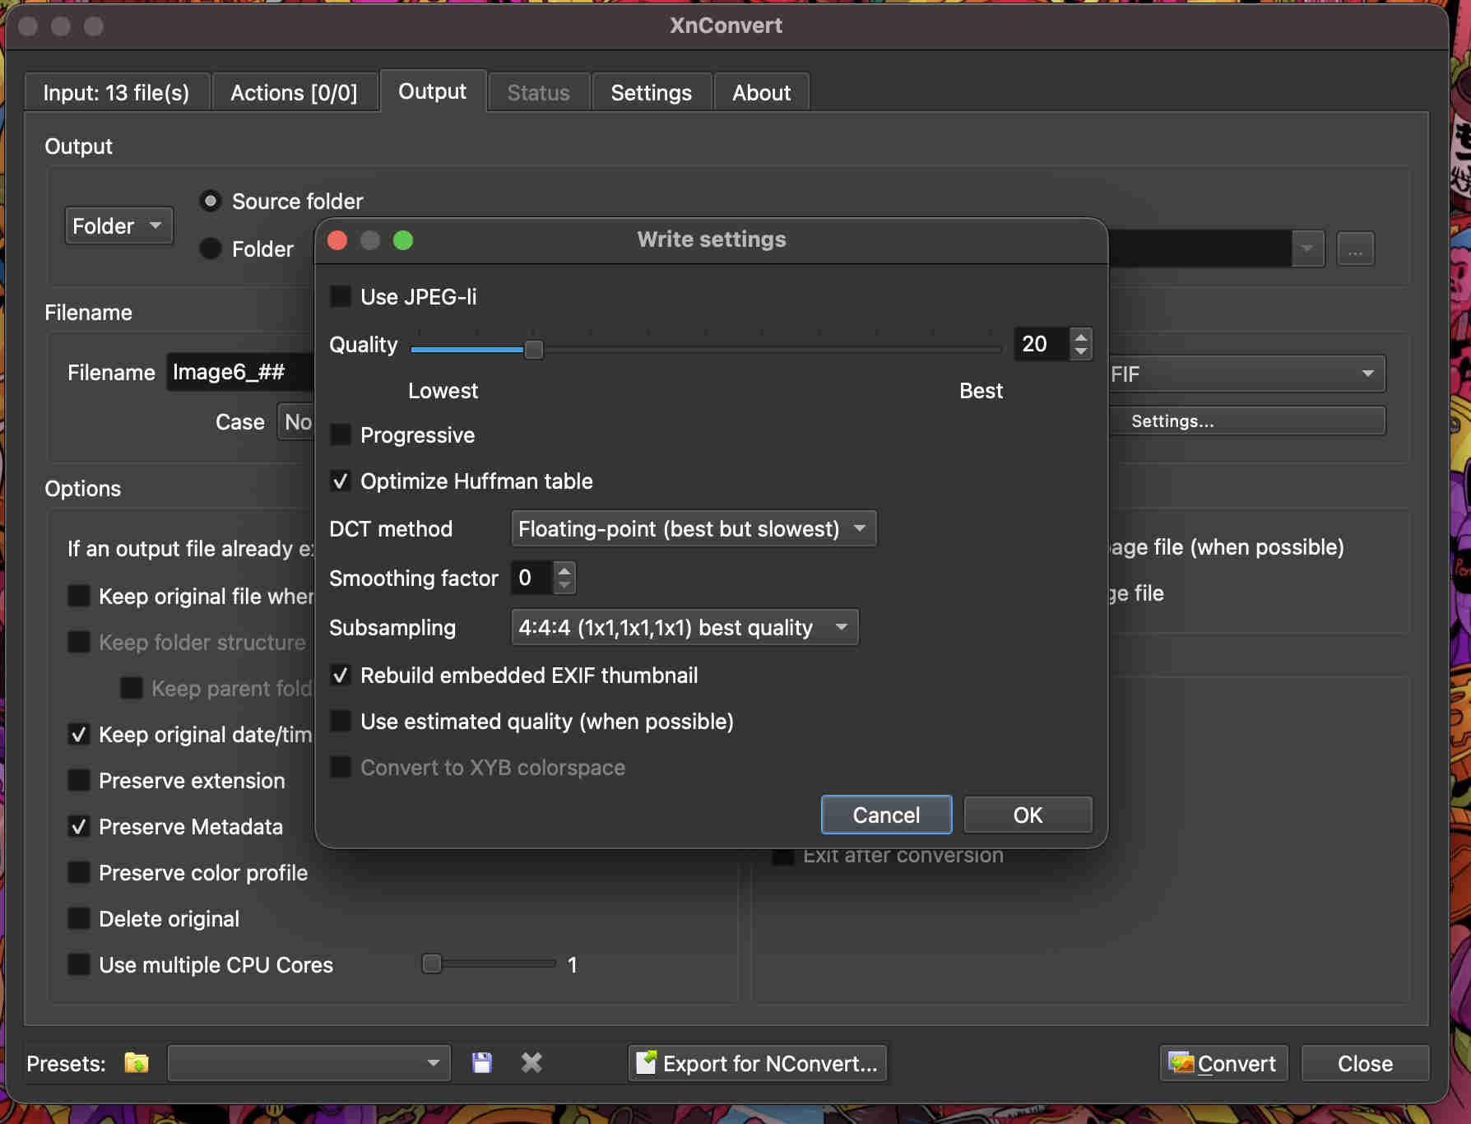Enable Progressive JPEG encoding

coord(341,434)
